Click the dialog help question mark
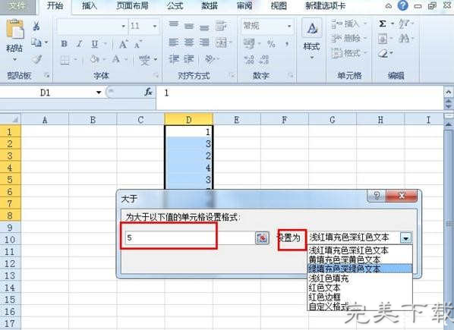 click(x=377, y=196)
